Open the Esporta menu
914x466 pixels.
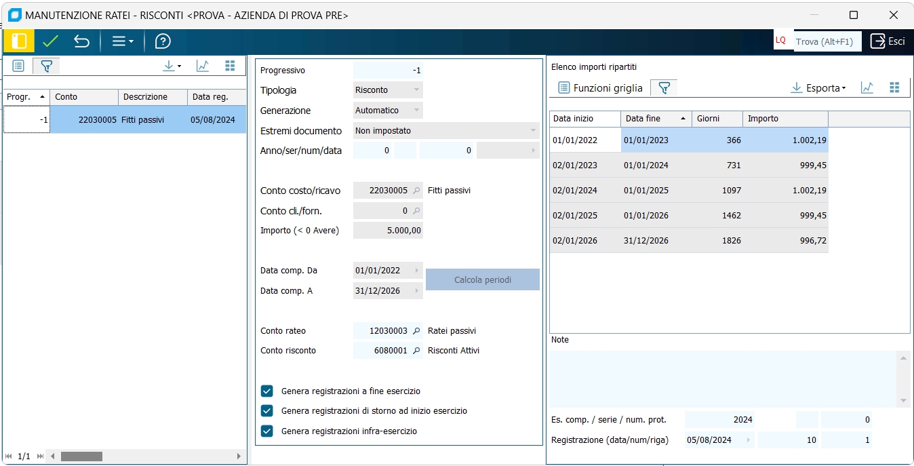coord(818,88)
